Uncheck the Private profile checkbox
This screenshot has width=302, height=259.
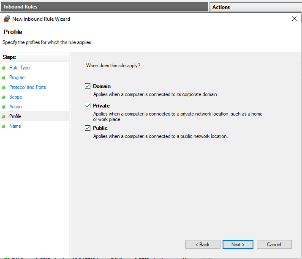click(x=87, y=105)
